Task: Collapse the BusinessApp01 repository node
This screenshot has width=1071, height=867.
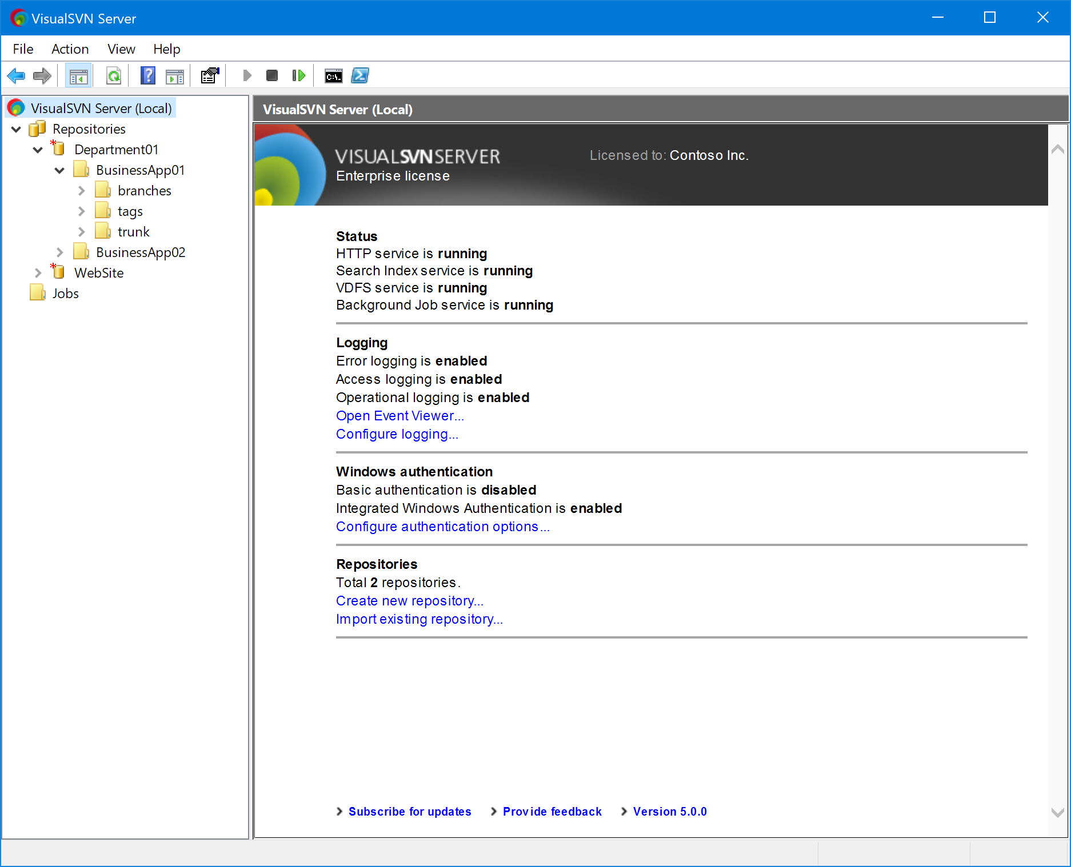Action: coord(59,170)
